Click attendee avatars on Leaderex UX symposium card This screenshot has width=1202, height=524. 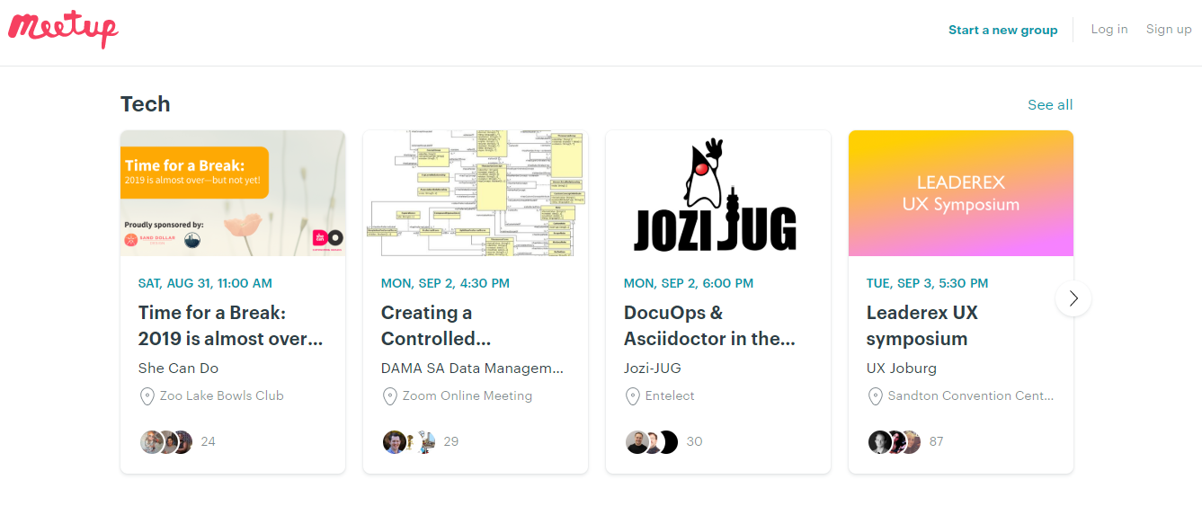point(895,441)
